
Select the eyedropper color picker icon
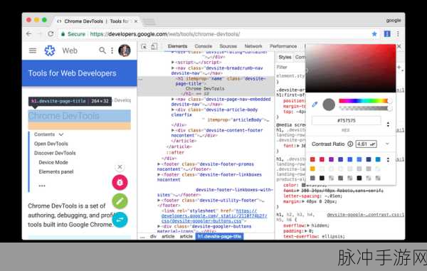pos(315,105)
